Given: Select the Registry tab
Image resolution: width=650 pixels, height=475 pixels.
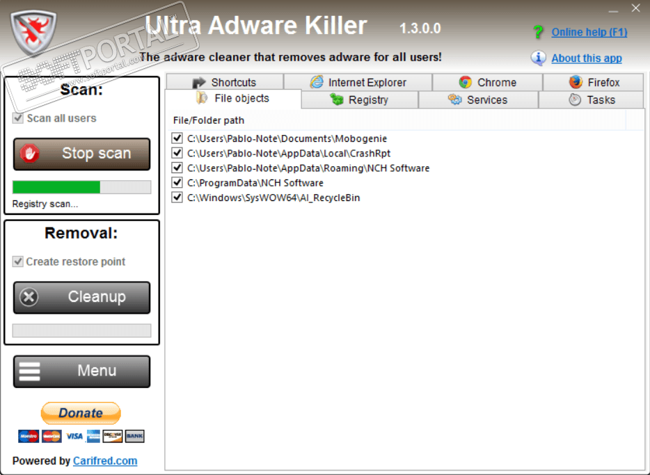Looking at the screenshot, I should click(360, 100).
